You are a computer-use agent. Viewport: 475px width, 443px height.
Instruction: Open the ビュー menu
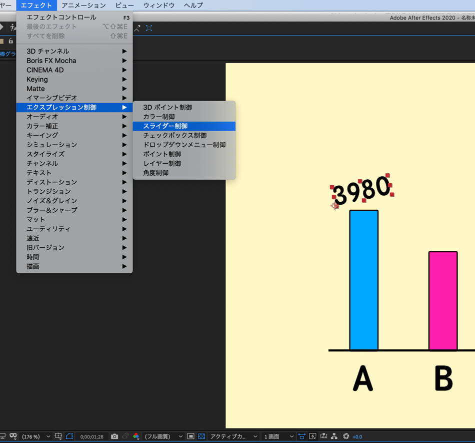pyautogui.click(x=125, y=6)
